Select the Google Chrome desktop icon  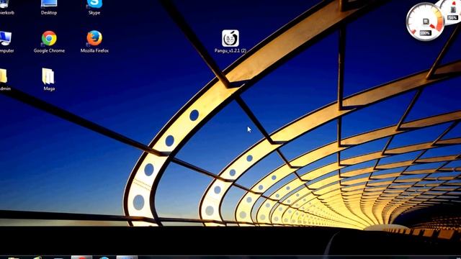(x=49, y=38)
